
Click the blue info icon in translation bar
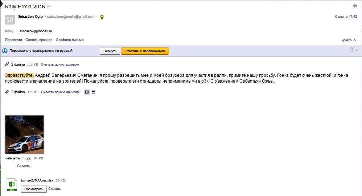click(5, 51)
